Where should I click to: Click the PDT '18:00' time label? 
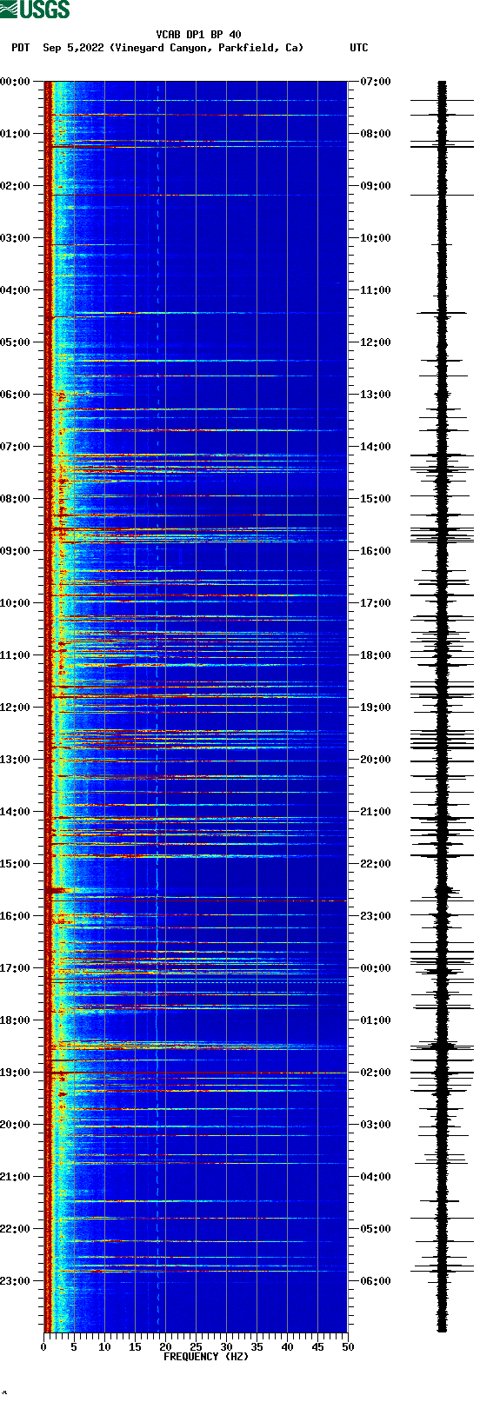tap(15, 1020)
